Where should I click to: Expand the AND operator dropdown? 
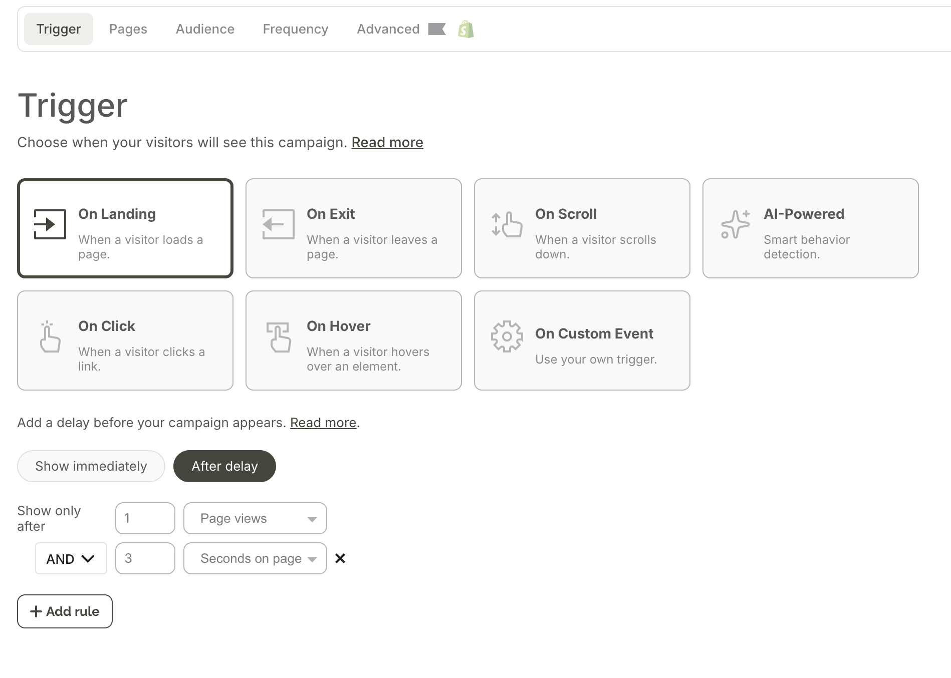coord(71,558)
